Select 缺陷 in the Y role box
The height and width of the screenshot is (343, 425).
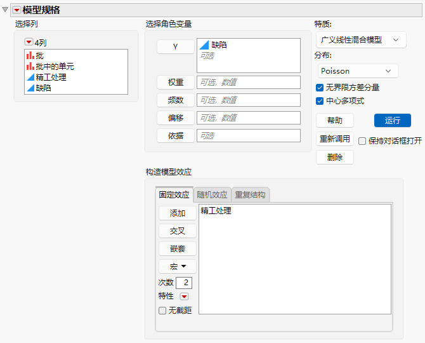(x=219, y=44)
